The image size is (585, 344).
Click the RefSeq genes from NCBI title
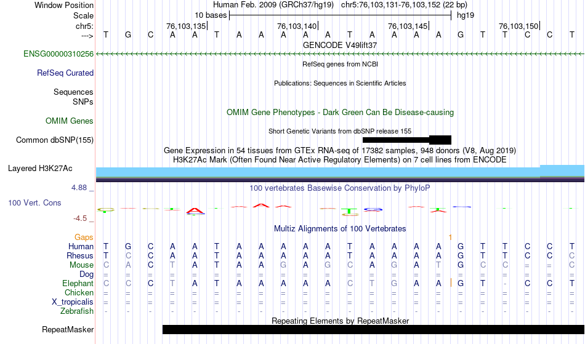pos(341,64)
